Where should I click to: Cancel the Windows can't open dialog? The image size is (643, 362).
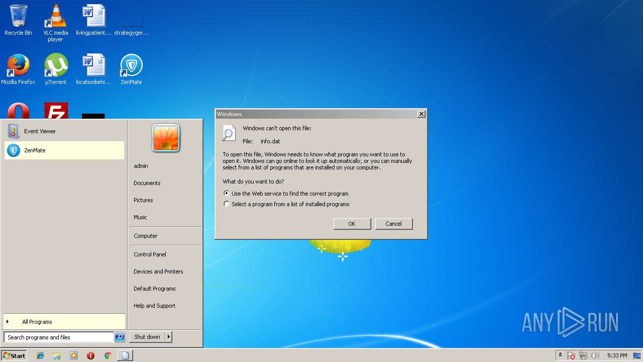(393, 224)
